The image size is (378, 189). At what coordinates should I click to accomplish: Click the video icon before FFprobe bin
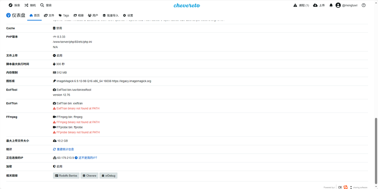point(55,127)
